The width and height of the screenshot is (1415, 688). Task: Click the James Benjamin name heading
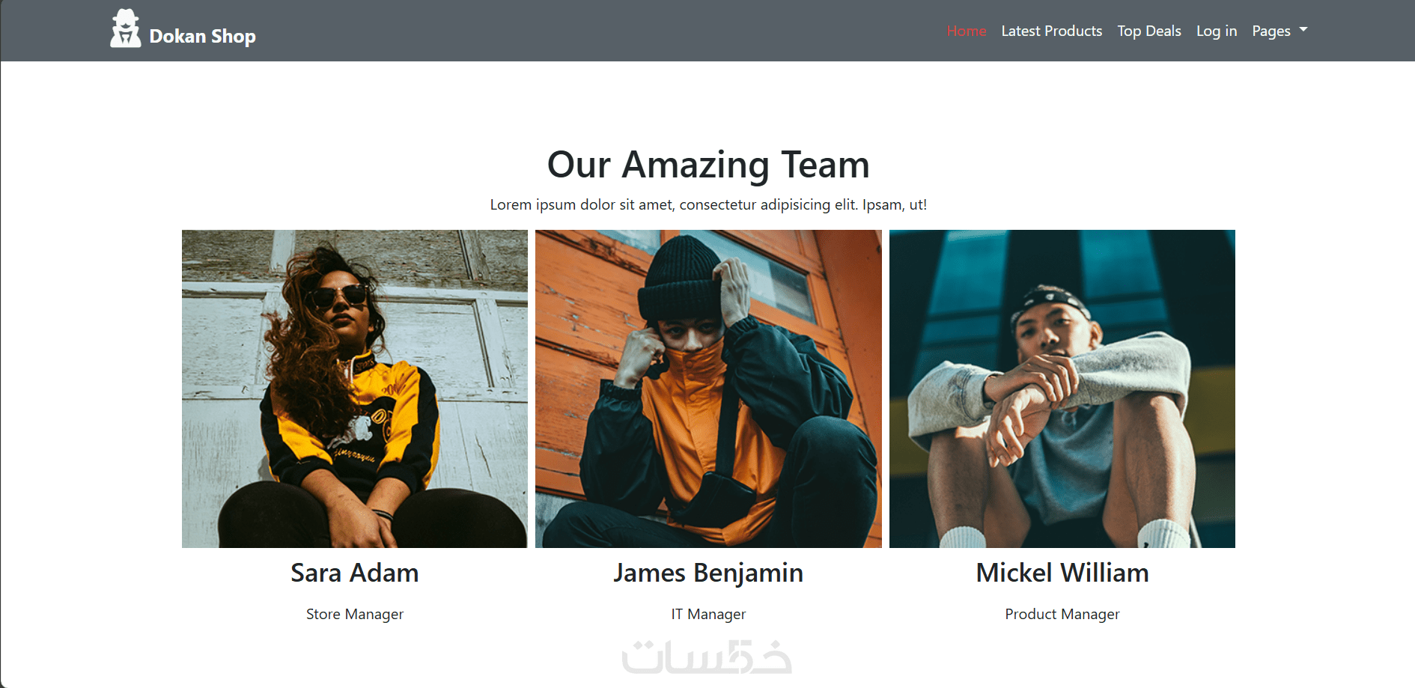click(708, 573)
